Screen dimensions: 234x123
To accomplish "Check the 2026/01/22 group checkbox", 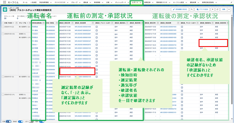I will click(x=3, y=95).
